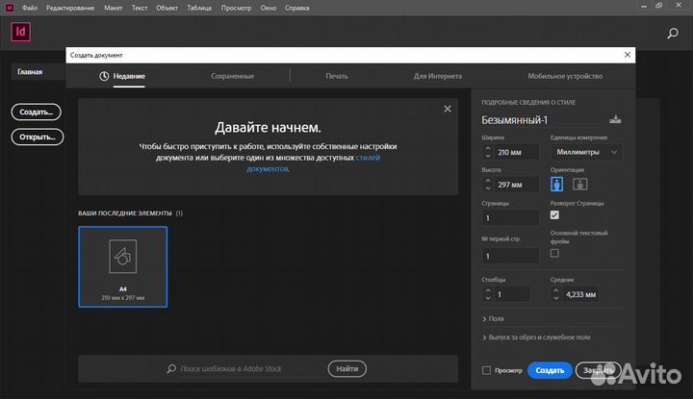Follow the 'стилей документов' link

point(368,158)
